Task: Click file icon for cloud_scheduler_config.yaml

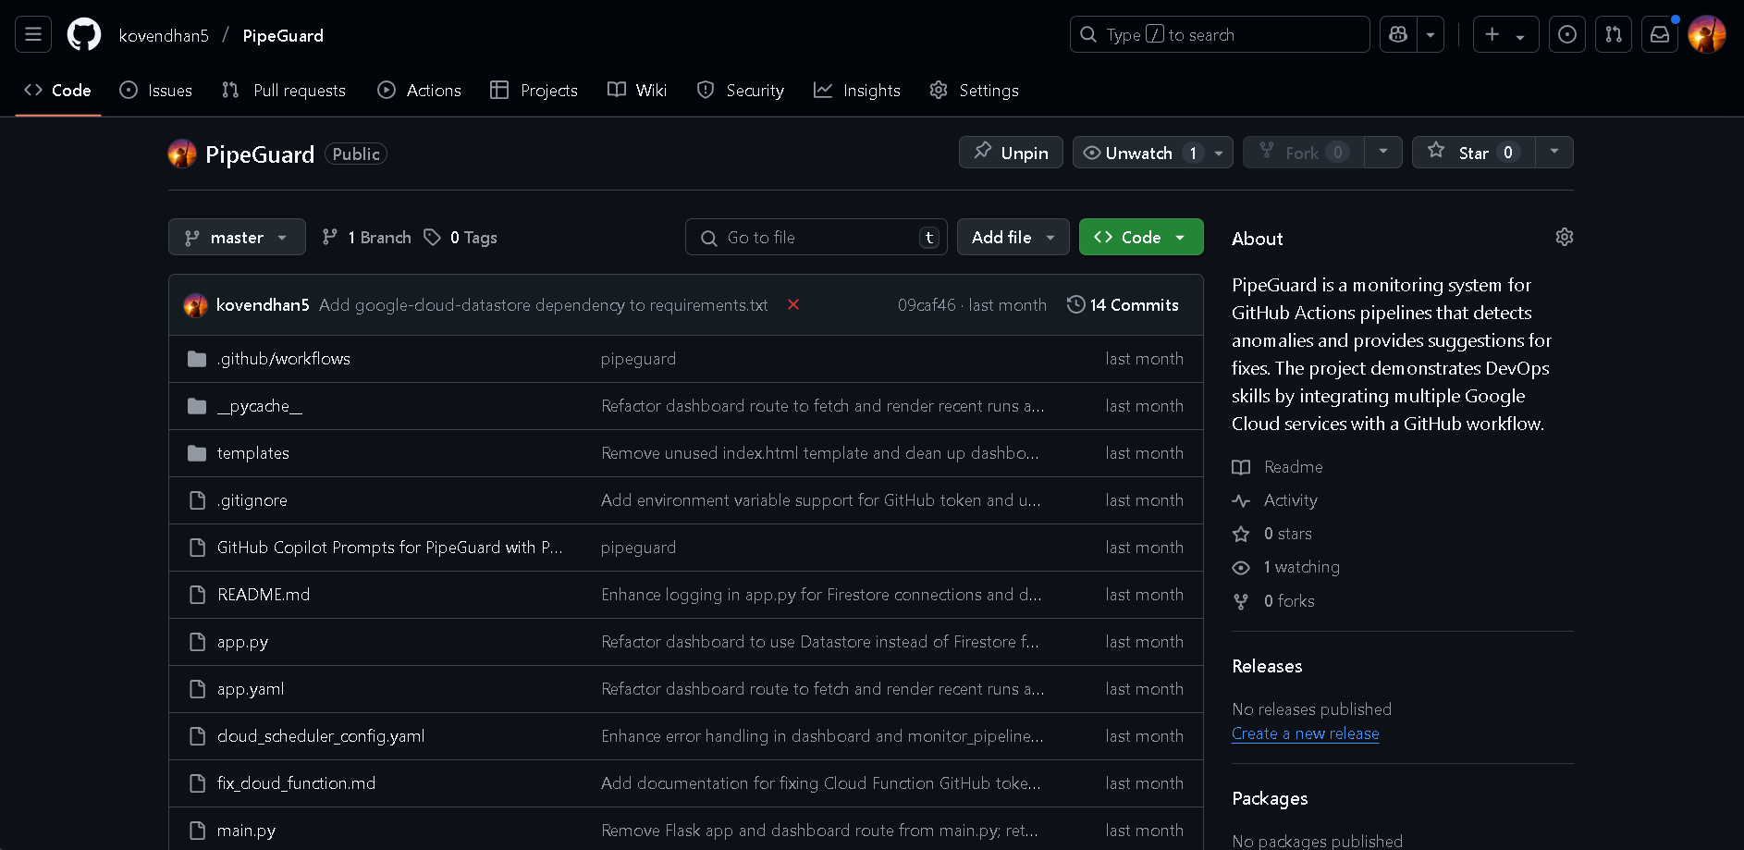Action: point(197,736)
